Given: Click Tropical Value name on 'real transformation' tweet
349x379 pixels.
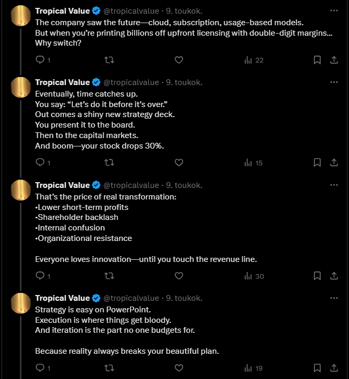Looking at the screenshot, I should click(62, 185).
